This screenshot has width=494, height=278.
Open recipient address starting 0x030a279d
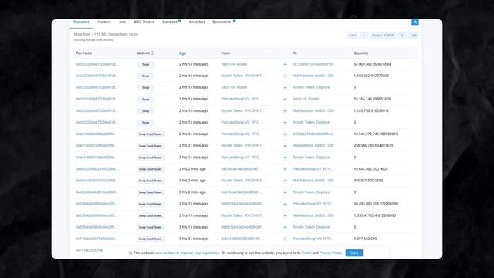coord(313,134)
